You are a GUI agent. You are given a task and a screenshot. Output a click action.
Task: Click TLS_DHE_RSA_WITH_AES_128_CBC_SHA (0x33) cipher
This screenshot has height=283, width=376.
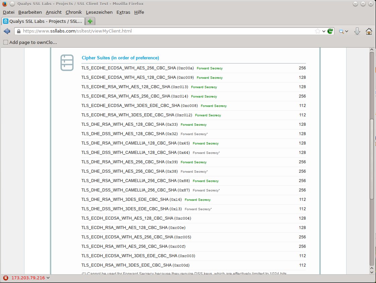coord(129,124)
